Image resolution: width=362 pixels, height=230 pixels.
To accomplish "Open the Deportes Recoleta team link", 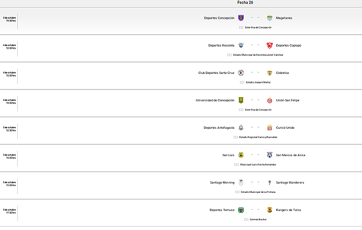I will [x=222, y=45].
